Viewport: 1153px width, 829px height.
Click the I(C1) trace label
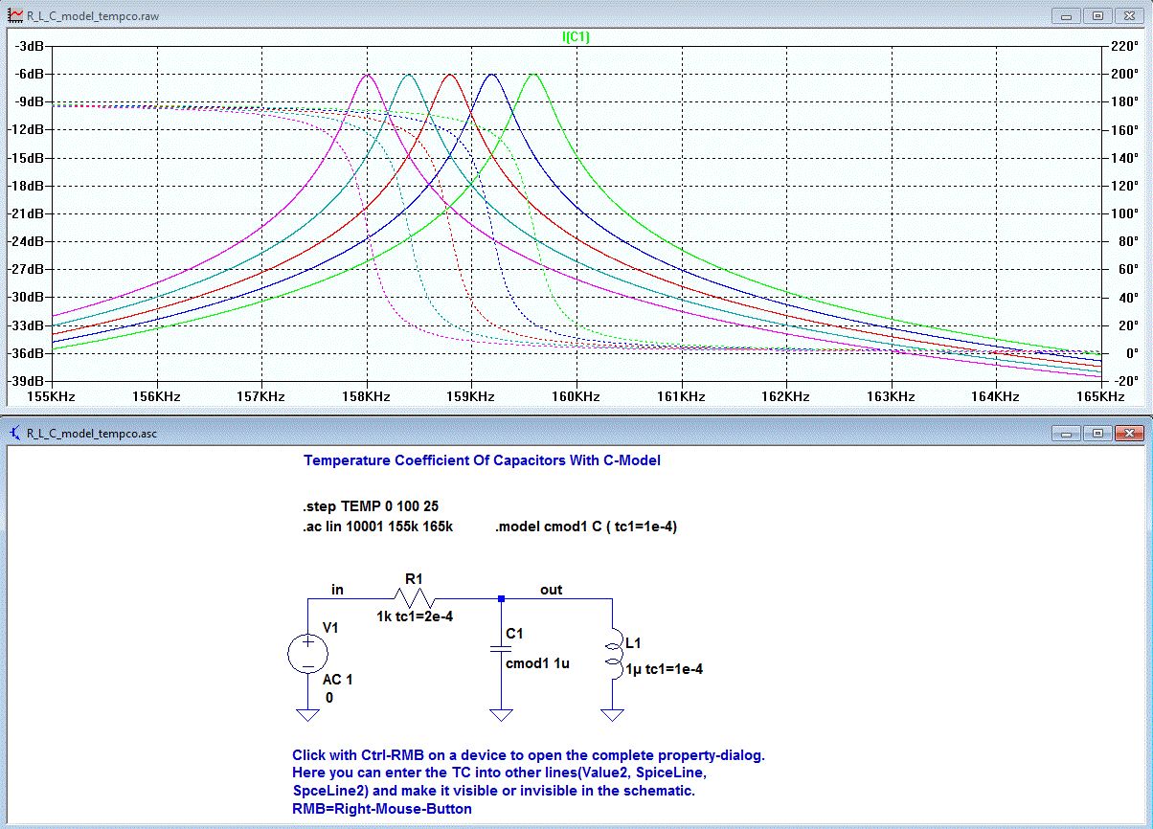point(576,36)
